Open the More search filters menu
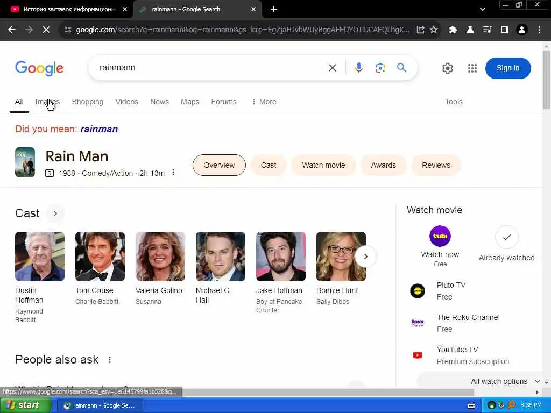 click(x=264, y=102)
